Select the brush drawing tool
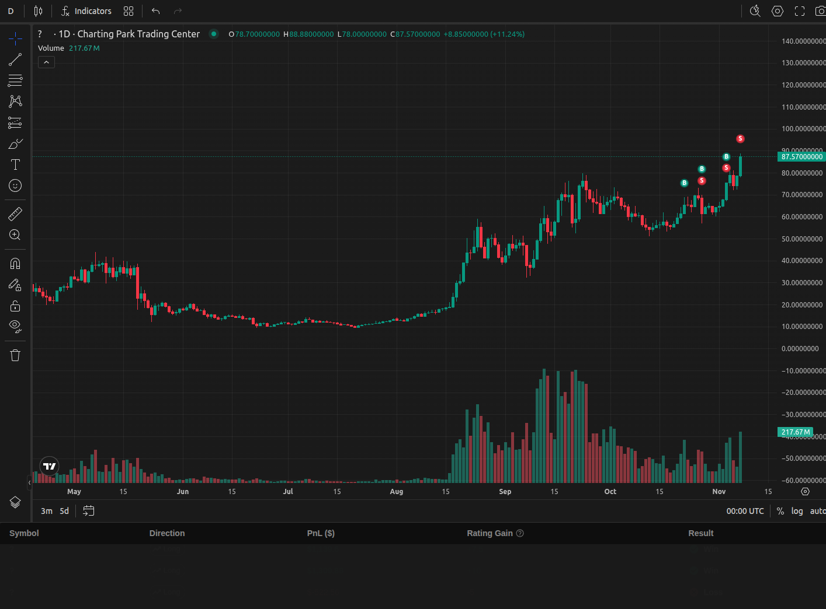Image resolution: width=826 pixels, height=609 pixels. 15,143
